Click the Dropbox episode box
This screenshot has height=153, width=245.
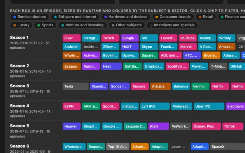click(x=154, y=66)
